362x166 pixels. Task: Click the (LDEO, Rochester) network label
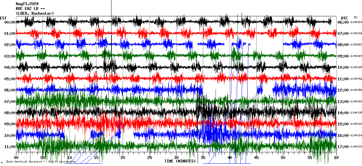click(x=35, y=13)
